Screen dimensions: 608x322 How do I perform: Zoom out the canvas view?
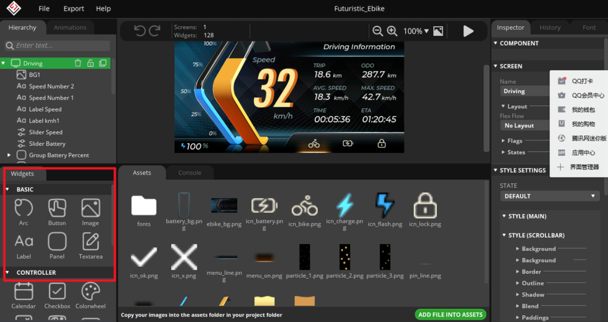pos(378,31)
